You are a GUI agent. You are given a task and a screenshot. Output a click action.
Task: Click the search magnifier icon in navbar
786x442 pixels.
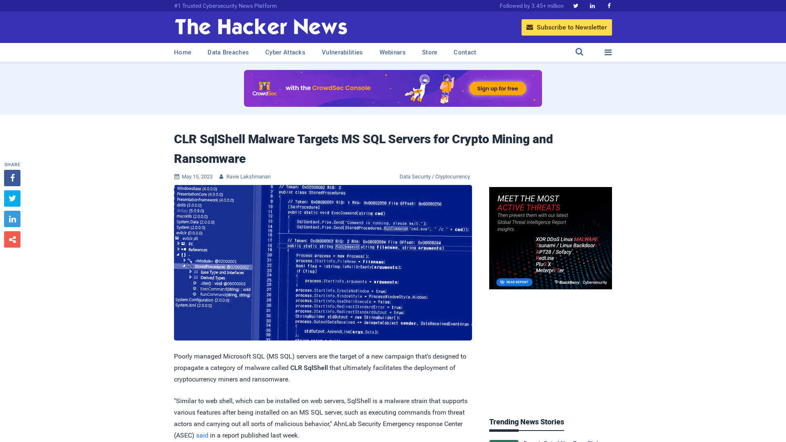pyautogui.click(x=579, y=52)
